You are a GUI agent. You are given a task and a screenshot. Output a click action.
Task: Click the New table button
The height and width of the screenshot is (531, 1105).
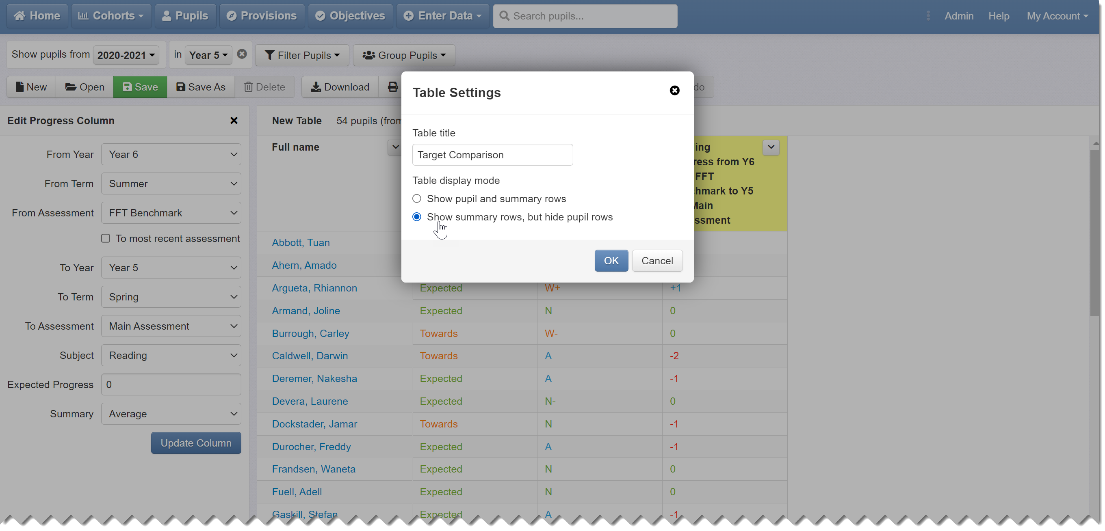tap(31, 87)
